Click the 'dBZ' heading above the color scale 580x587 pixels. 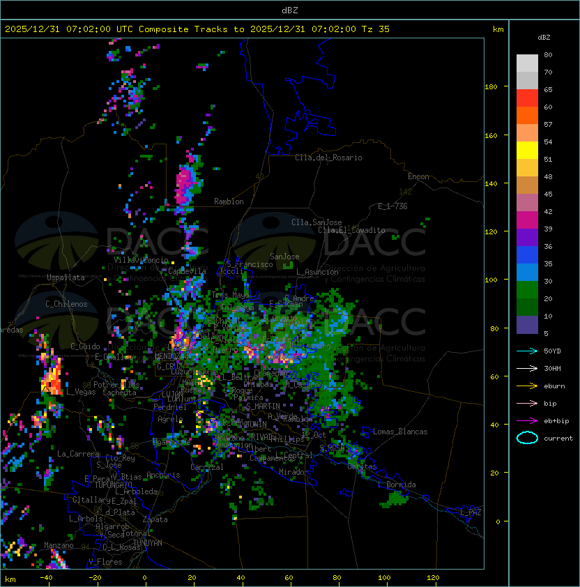544,38
